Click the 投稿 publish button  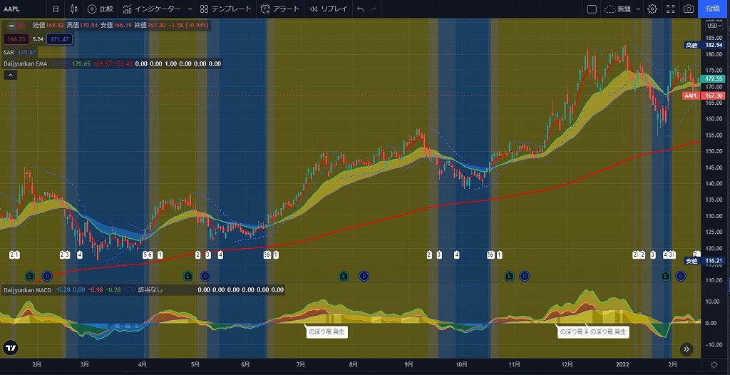[x=713, y=9]
